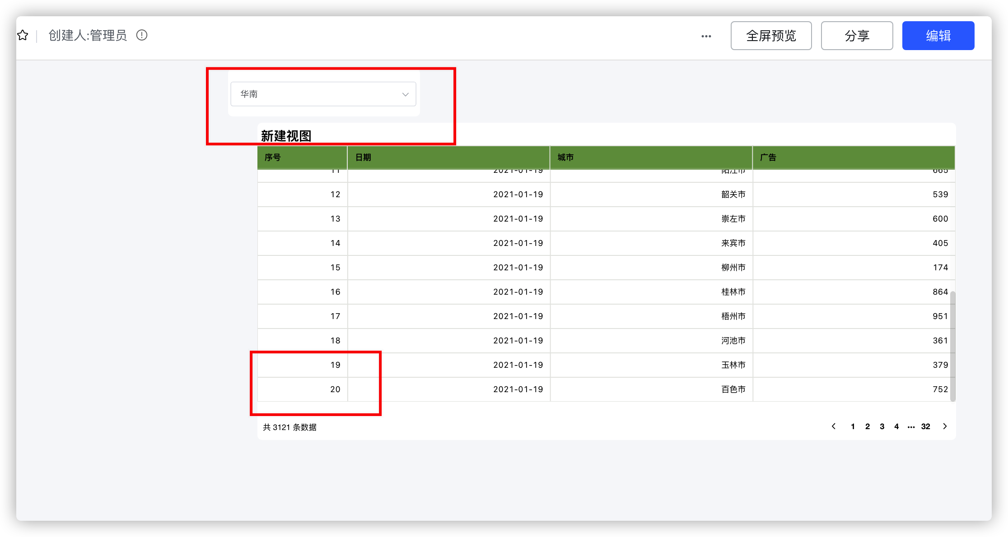Click the 广告 column header

pos(854,157)
